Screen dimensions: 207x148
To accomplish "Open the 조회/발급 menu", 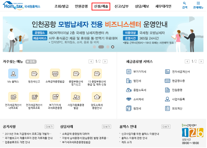I will pyautogui.click(x=61, y=6).
